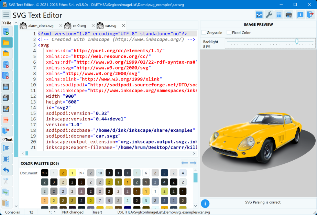Switch to the car2.svg tab
This screenshot has width=317, height=215.
(x=79, y=26)
